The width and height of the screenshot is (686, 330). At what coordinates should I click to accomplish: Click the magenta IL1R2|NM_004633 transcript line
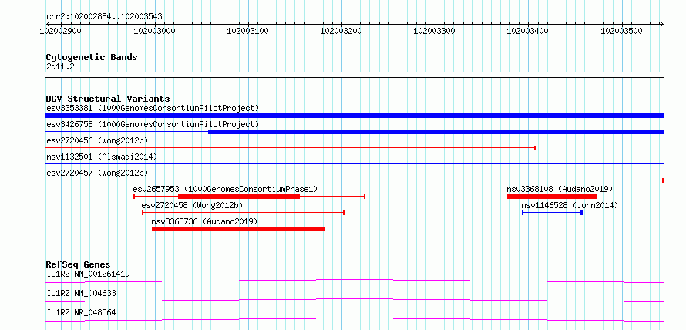355,300
